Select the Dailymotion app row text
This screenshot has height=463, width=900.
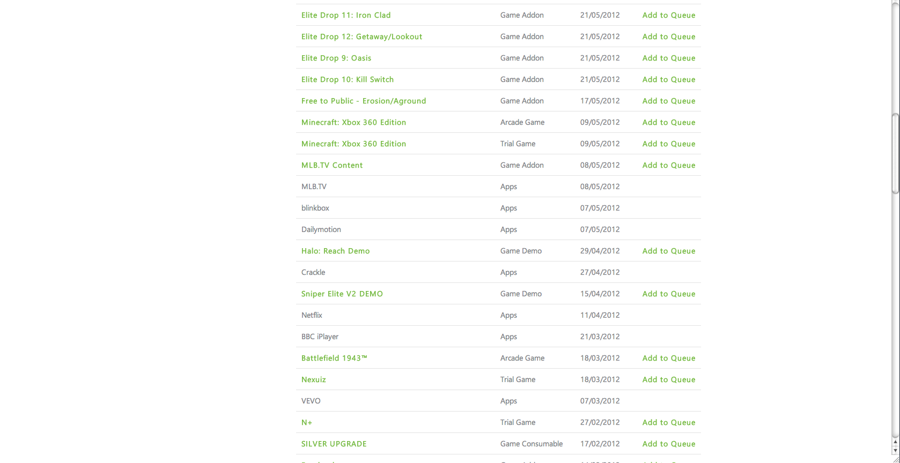321,229
